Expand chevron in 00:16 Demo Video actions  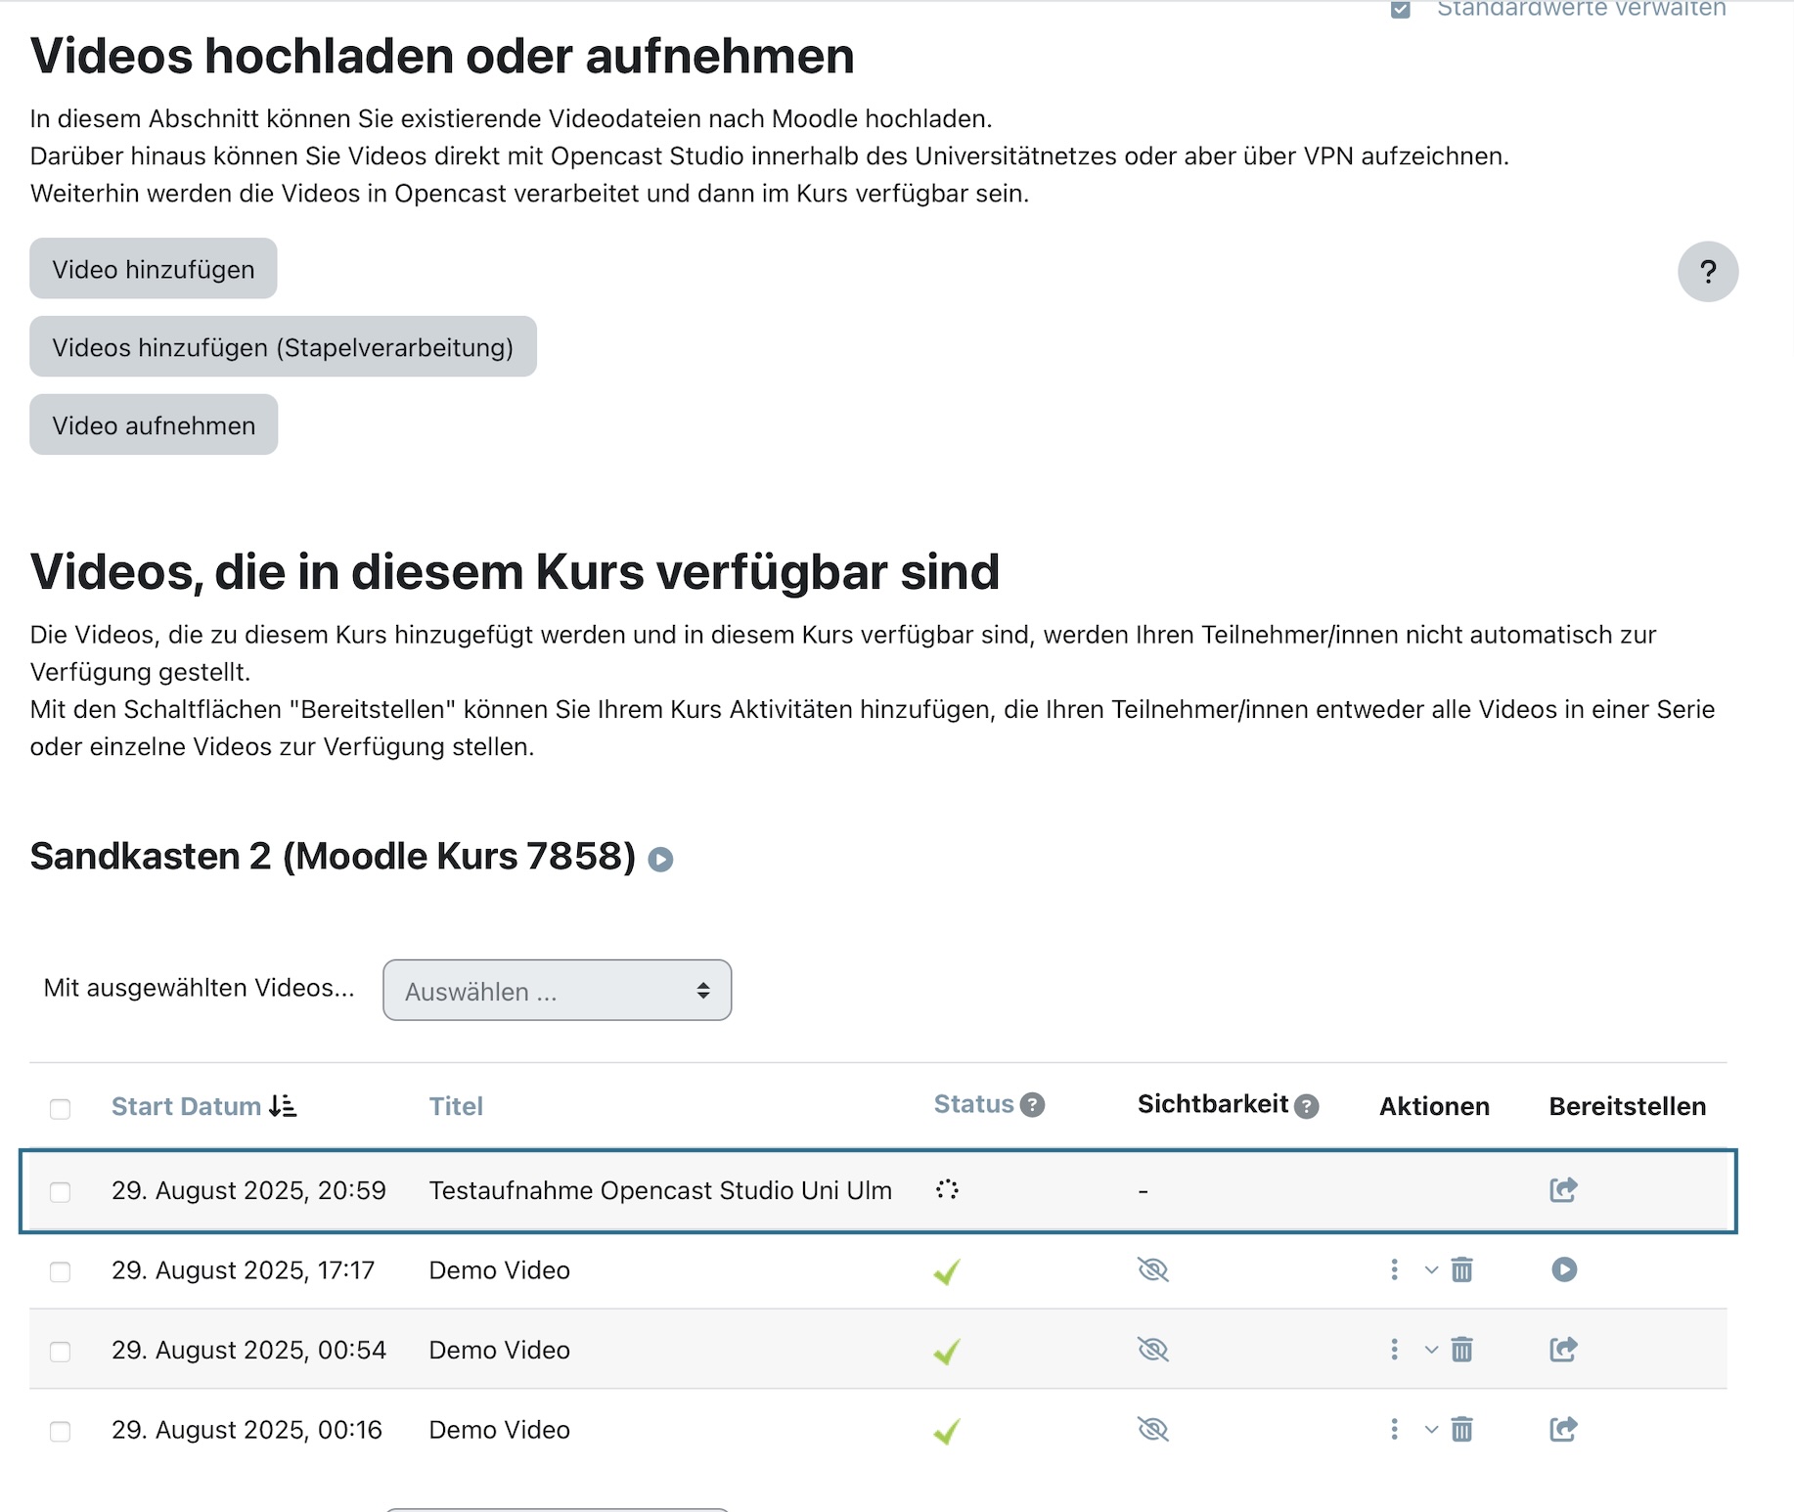coord(1431,1431)
